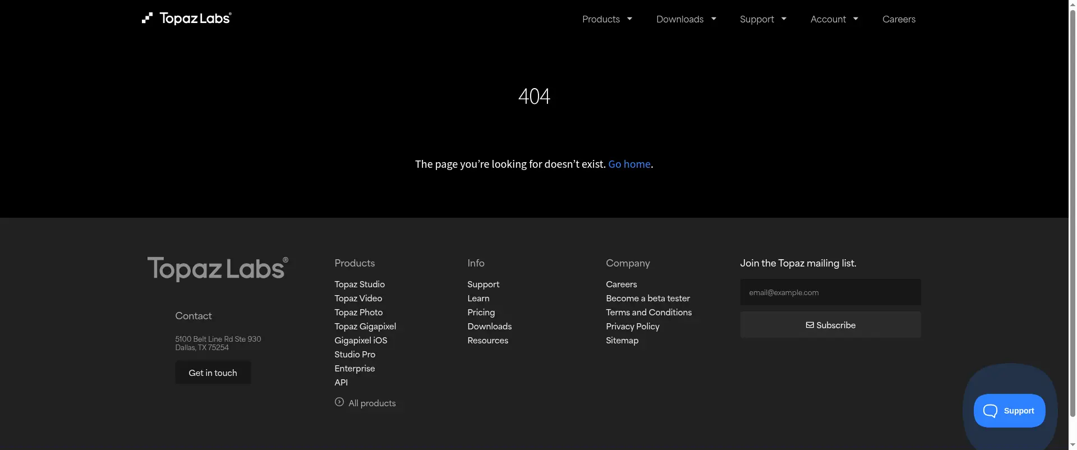Open Topaz Gigapixel footer link
This screenshot has width=1077, height=450.
(365, 327)
